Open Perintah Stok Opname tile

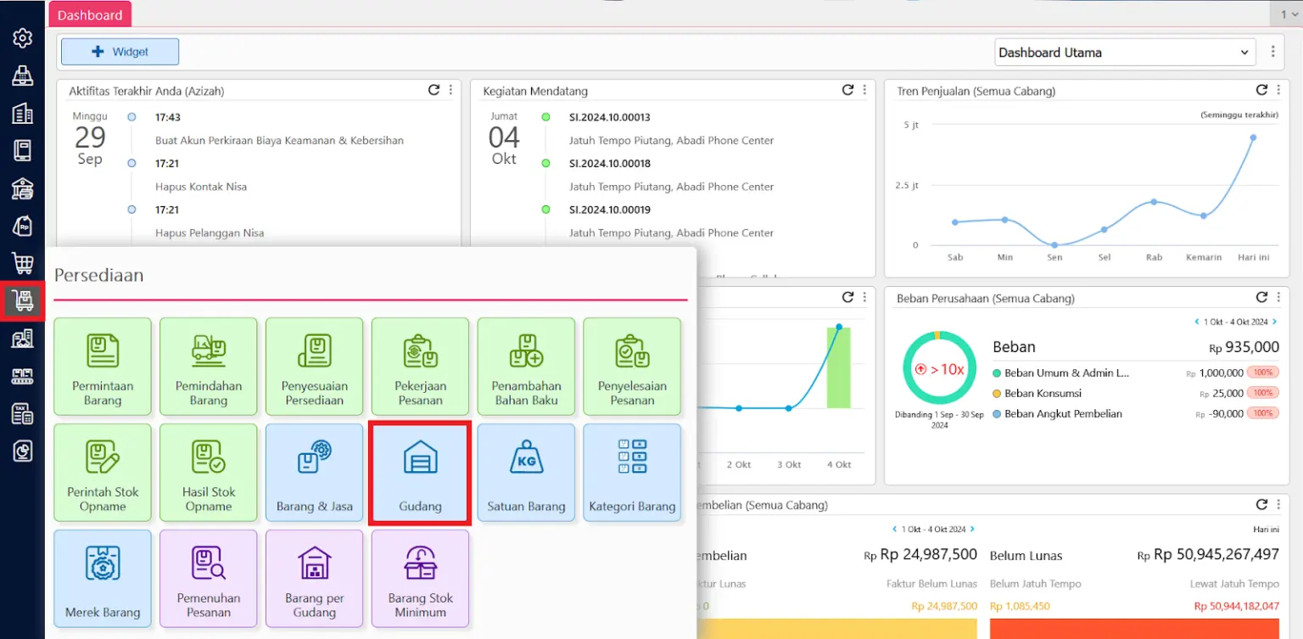pos(103,473)
